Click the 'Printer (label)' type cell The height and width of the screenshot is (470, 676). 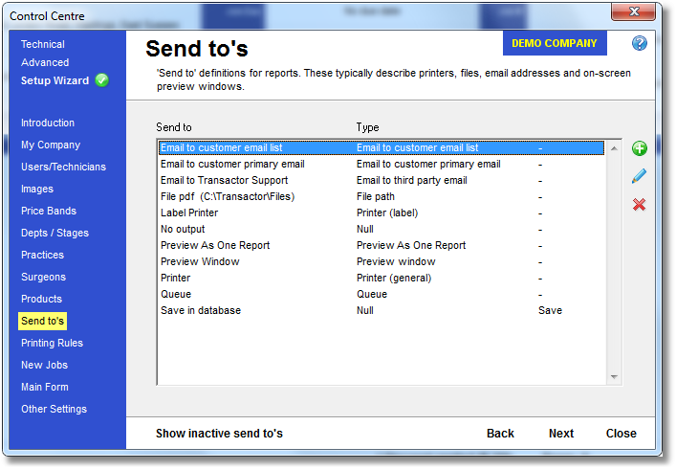click(x=387, y=213)
